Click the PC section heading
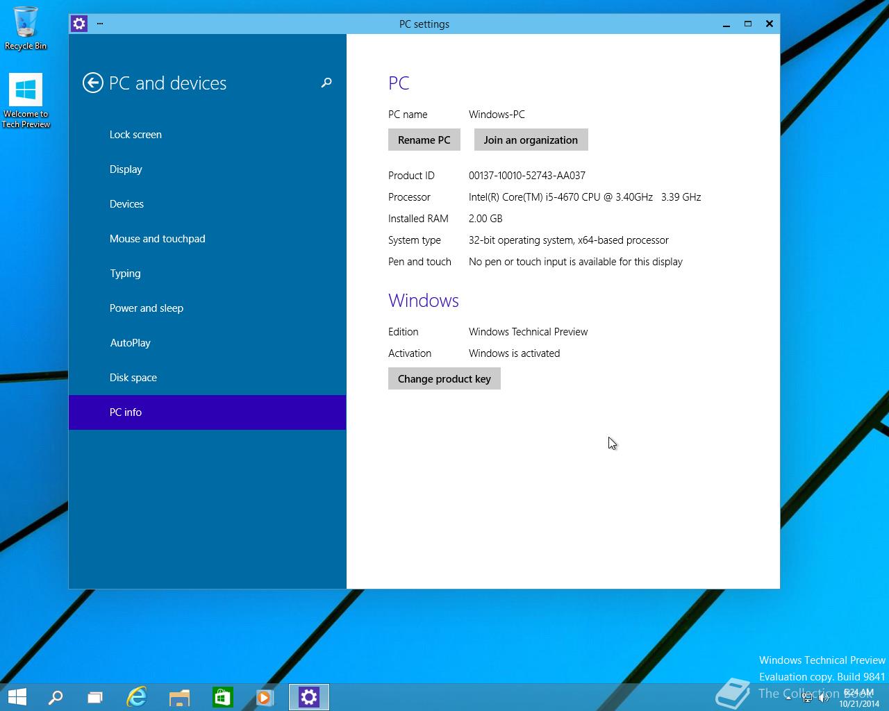 click(x=399, y=83)
